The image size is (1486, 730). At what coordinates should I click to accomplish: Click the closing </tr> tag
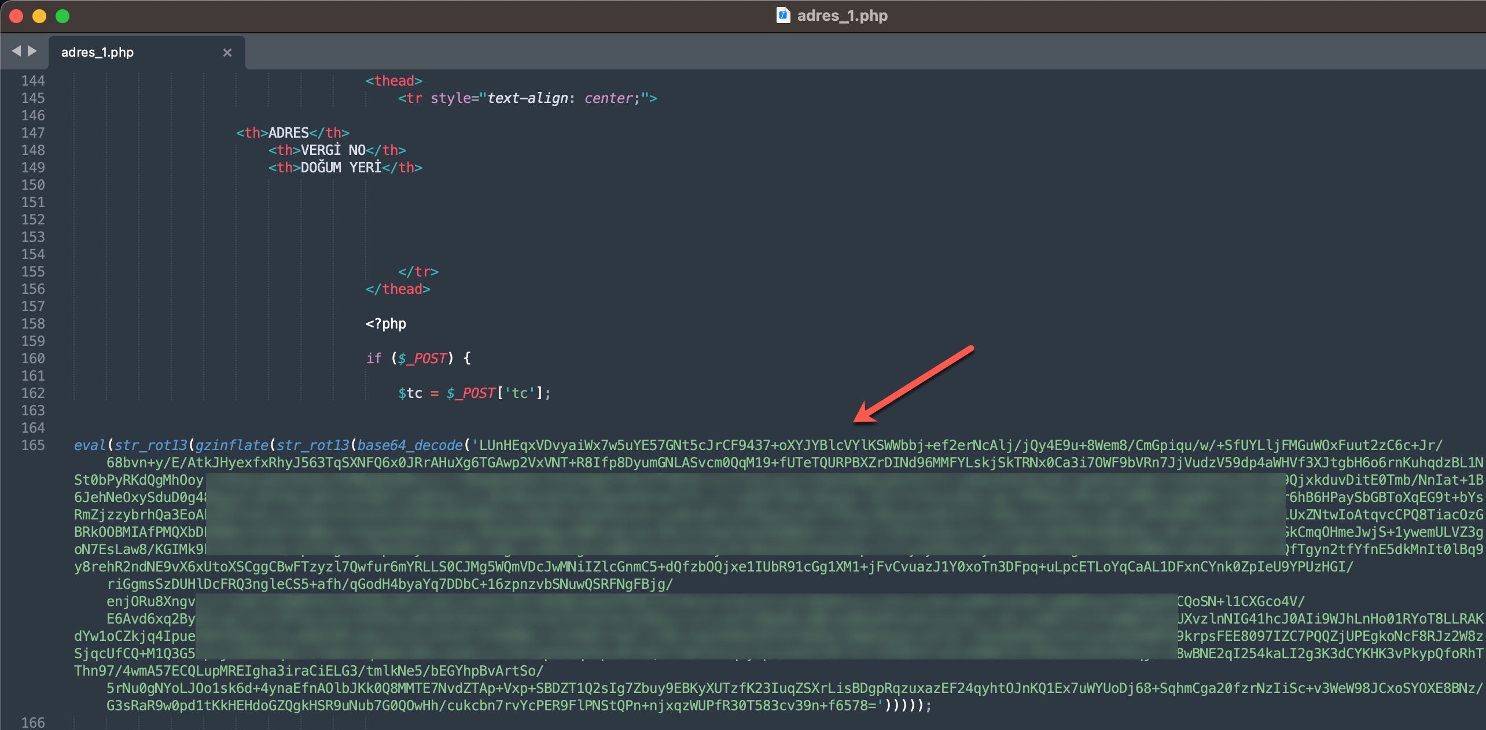418,272
